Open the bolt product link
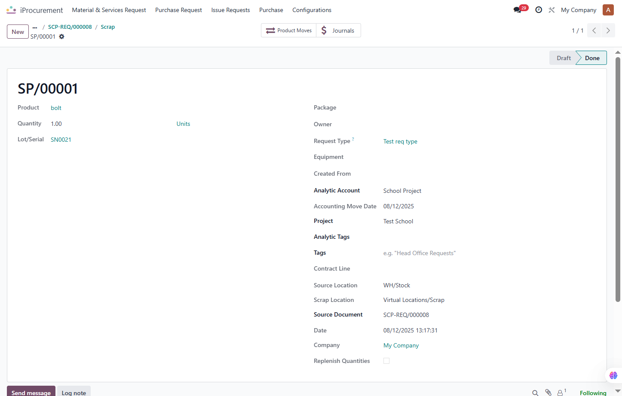Image resolution: width=622 pixels, height=396 pixels. [x=56, y=108]
